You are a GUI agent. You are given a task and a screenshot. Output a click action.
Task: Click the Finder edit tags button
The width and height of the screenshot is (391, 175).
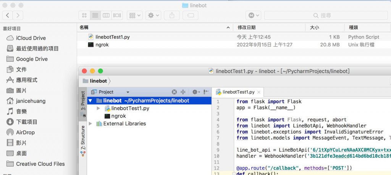[x=190, y=15]
